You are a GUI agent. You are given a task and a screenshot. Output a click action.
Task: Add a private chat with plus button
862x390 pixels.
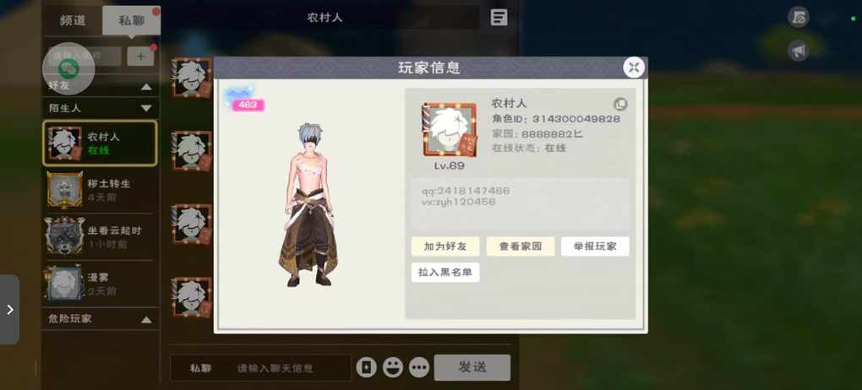(141, 56)
